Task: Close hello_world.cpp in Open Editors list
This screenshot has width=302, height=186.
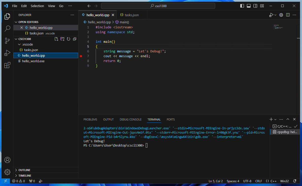Action: click(22, 28)
